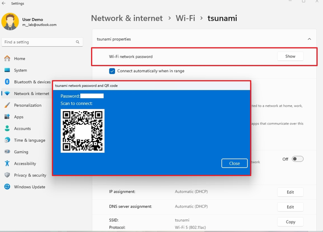
Task: Open the user profile avatar picture
Action: (10, 22)
